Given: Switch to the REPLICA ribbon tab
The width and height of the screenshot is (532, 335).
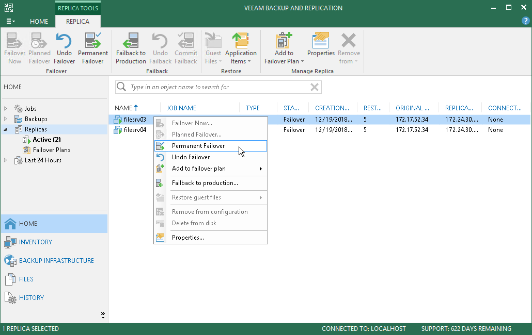Looking at the screenshot, I should (x=77, y=21).
